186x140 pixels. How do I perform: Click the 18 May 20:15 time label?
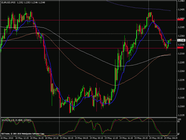tap(52, 138)
